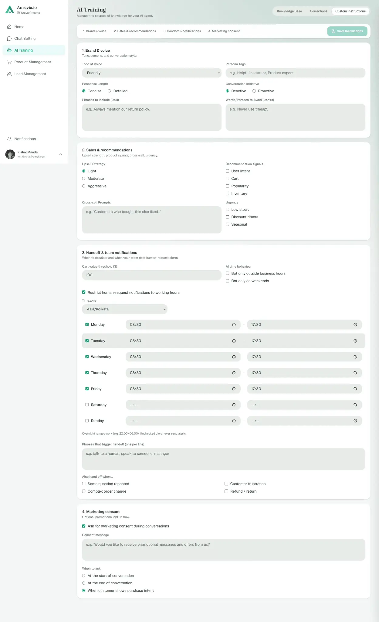
Task: Click the Home sidebar icon
Action: pyautogui.click(x=9, y=27)
